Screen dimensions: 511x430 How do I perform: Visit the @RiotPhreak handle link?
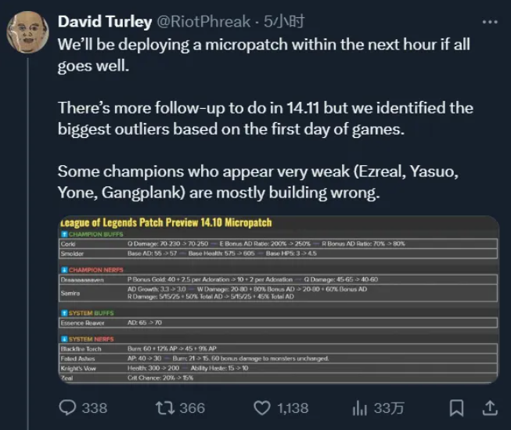203,21
